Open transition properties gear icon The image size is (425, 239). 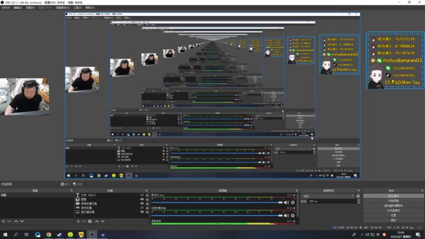pyautogui.click(x=358, y=196)
